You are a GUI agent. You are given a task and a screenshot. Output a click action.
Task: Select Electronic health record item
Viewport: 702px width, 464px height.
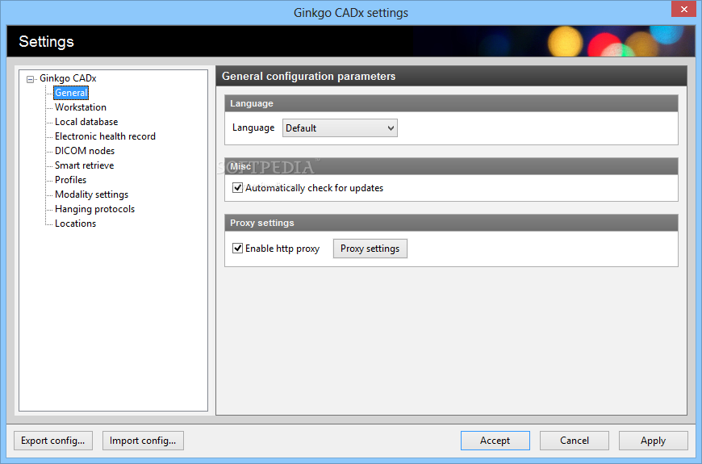[x=105, y=136]
